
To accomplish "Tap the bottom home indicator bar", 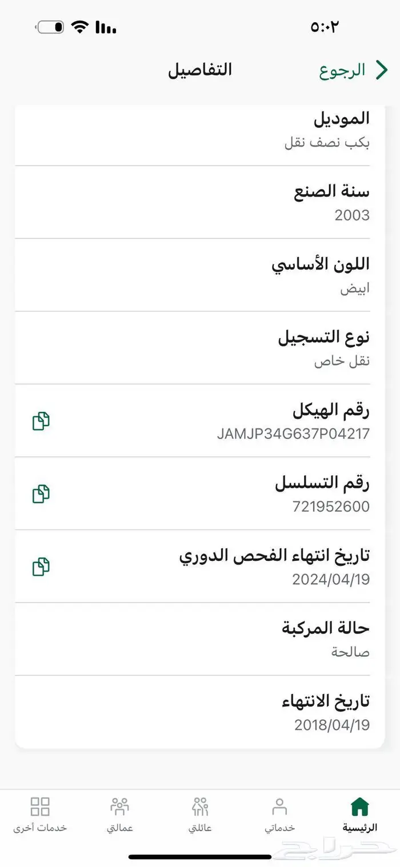I will coord(200,857).
